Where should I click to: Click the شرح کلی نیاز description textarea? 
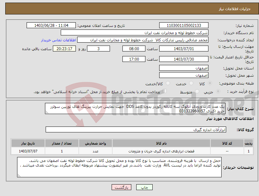135,108
